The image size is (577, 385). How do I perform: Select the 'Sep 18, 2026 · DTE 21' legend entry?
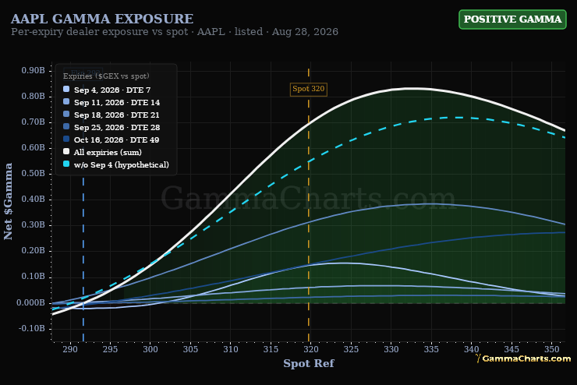pos(112,115)
